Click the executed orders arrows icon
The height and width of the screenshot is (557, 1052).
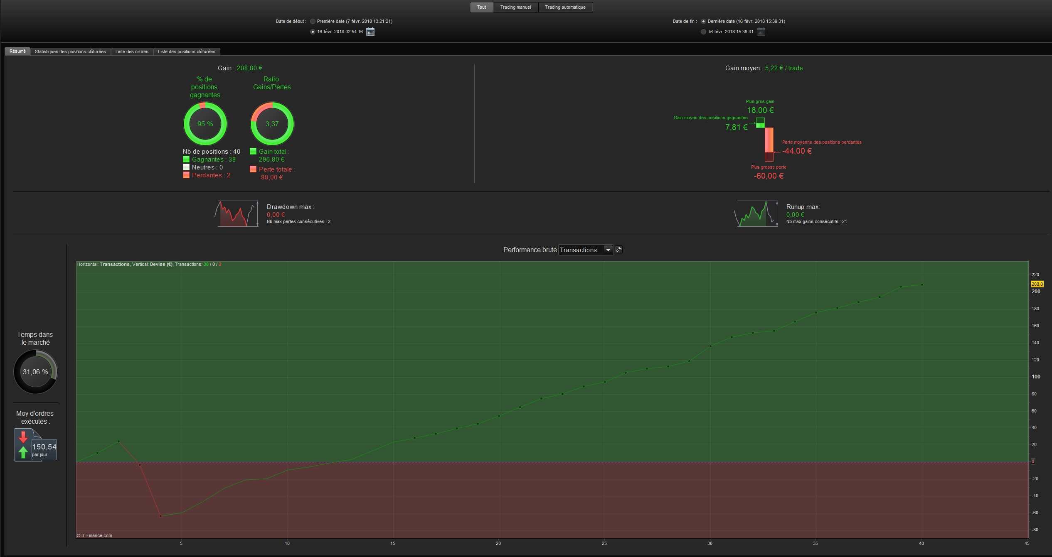coord(24,445)
